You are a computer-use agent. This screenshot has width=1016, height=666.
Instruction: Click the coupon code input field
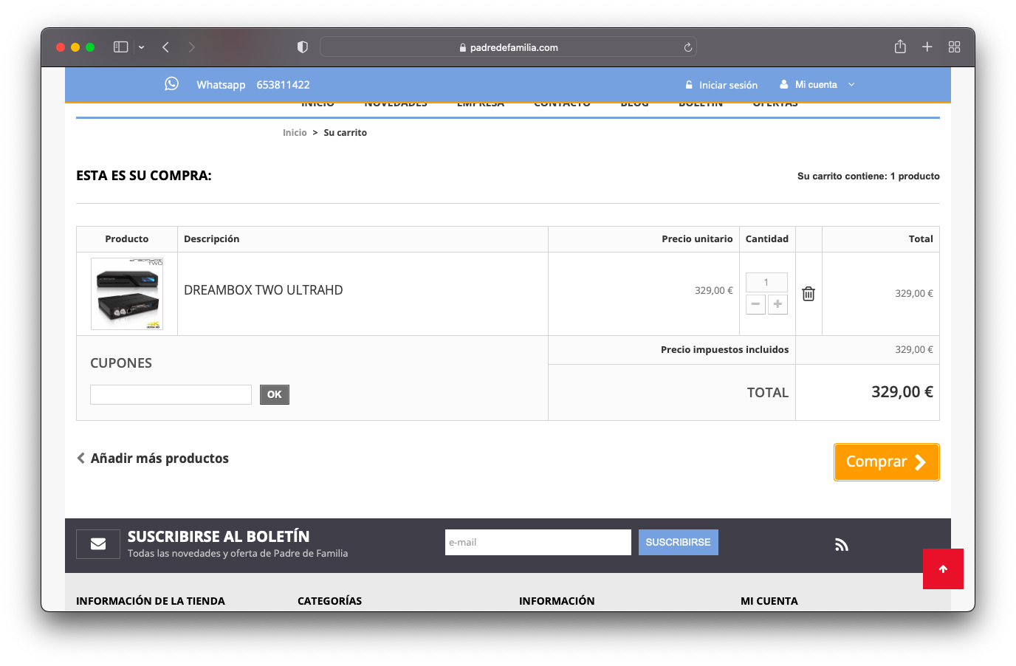171,394
